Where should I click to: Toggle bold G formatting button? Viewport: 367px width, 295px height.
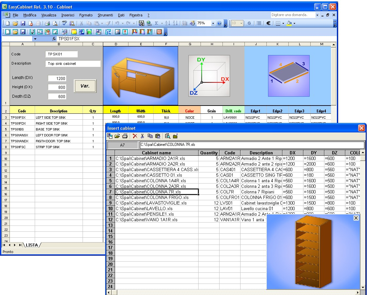coord(249,23)
